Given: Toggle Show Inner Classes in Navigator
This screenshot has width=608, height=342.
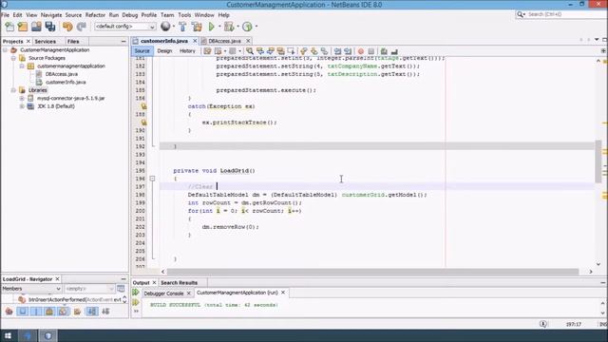Looking at the screenshot, I should 63,312.
